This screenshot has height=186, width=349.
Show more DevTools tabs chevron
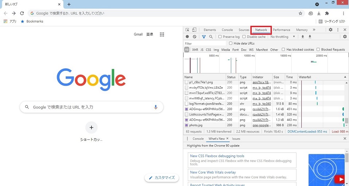[x=314, y=30]
